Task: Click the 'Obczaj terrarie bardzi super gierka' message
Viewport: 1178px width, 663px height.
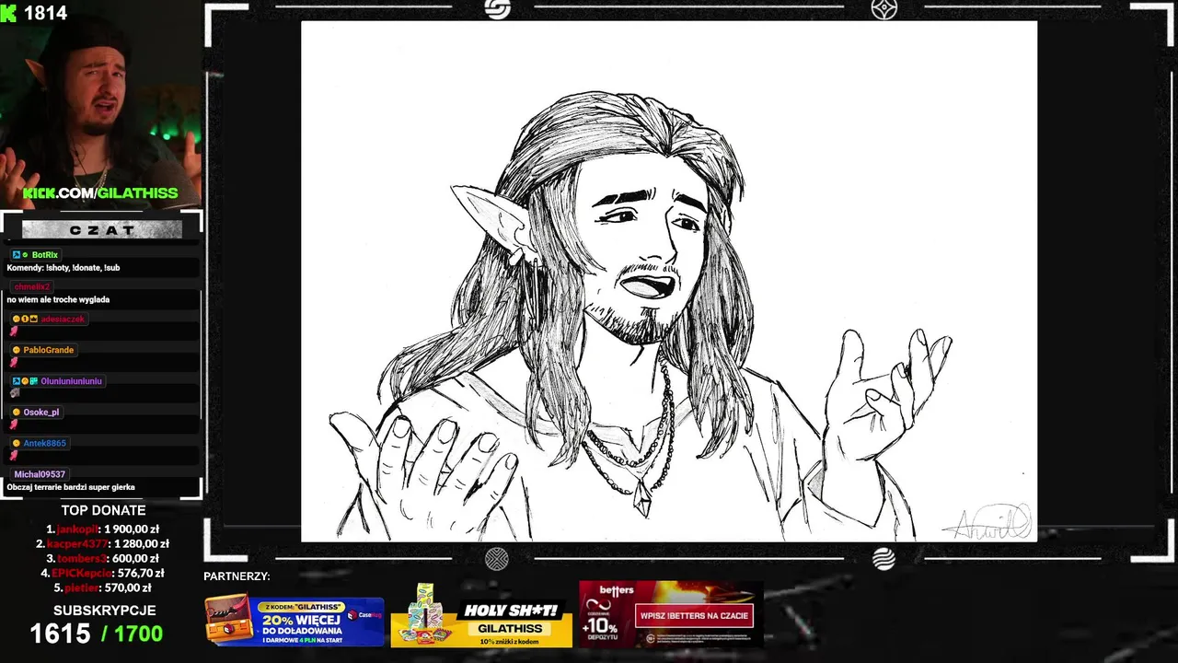Action: [71, 487]
